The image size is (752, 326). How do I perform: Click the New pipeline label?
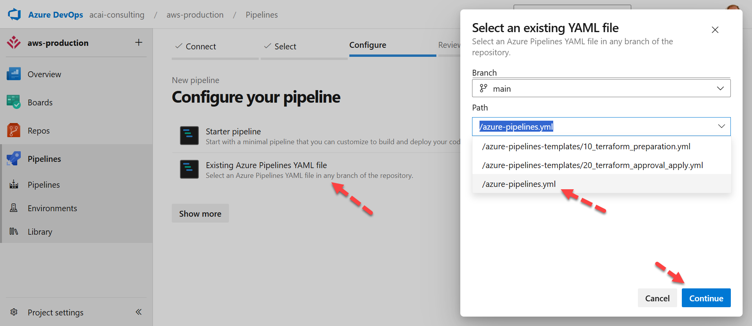click(196, 80)
